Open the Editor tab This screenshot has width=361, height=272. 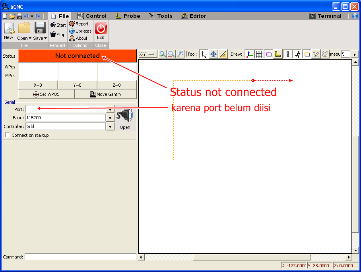tap(194, 16)
